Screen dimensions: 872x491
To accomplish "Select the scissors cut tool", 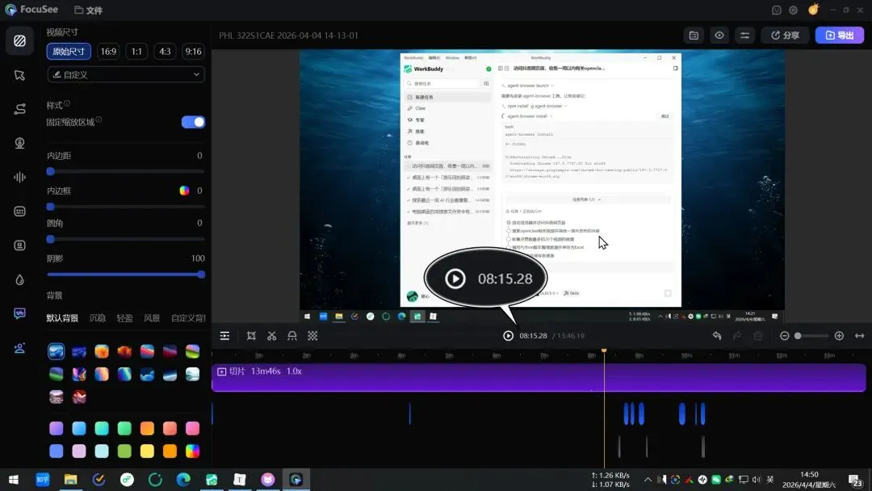I will 271,336.
